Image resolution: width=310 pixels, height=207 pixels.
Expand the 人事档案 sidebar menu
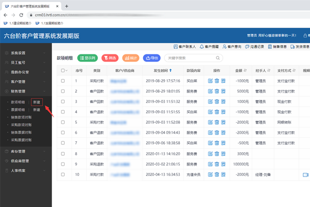pyautogui.click(x=26, y=171)
